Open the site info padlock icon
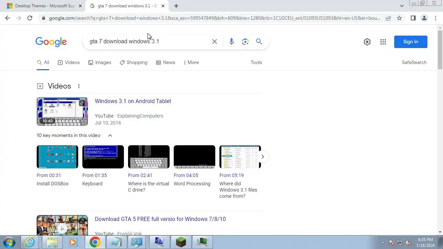The image size is (443, 249). (x=43, y=18)
